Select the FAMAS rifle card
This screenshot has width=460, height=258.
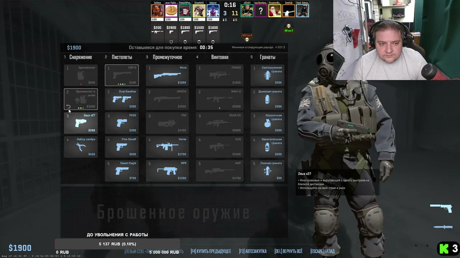coord(220,75)
